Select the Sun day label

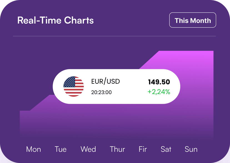(191, 149)
